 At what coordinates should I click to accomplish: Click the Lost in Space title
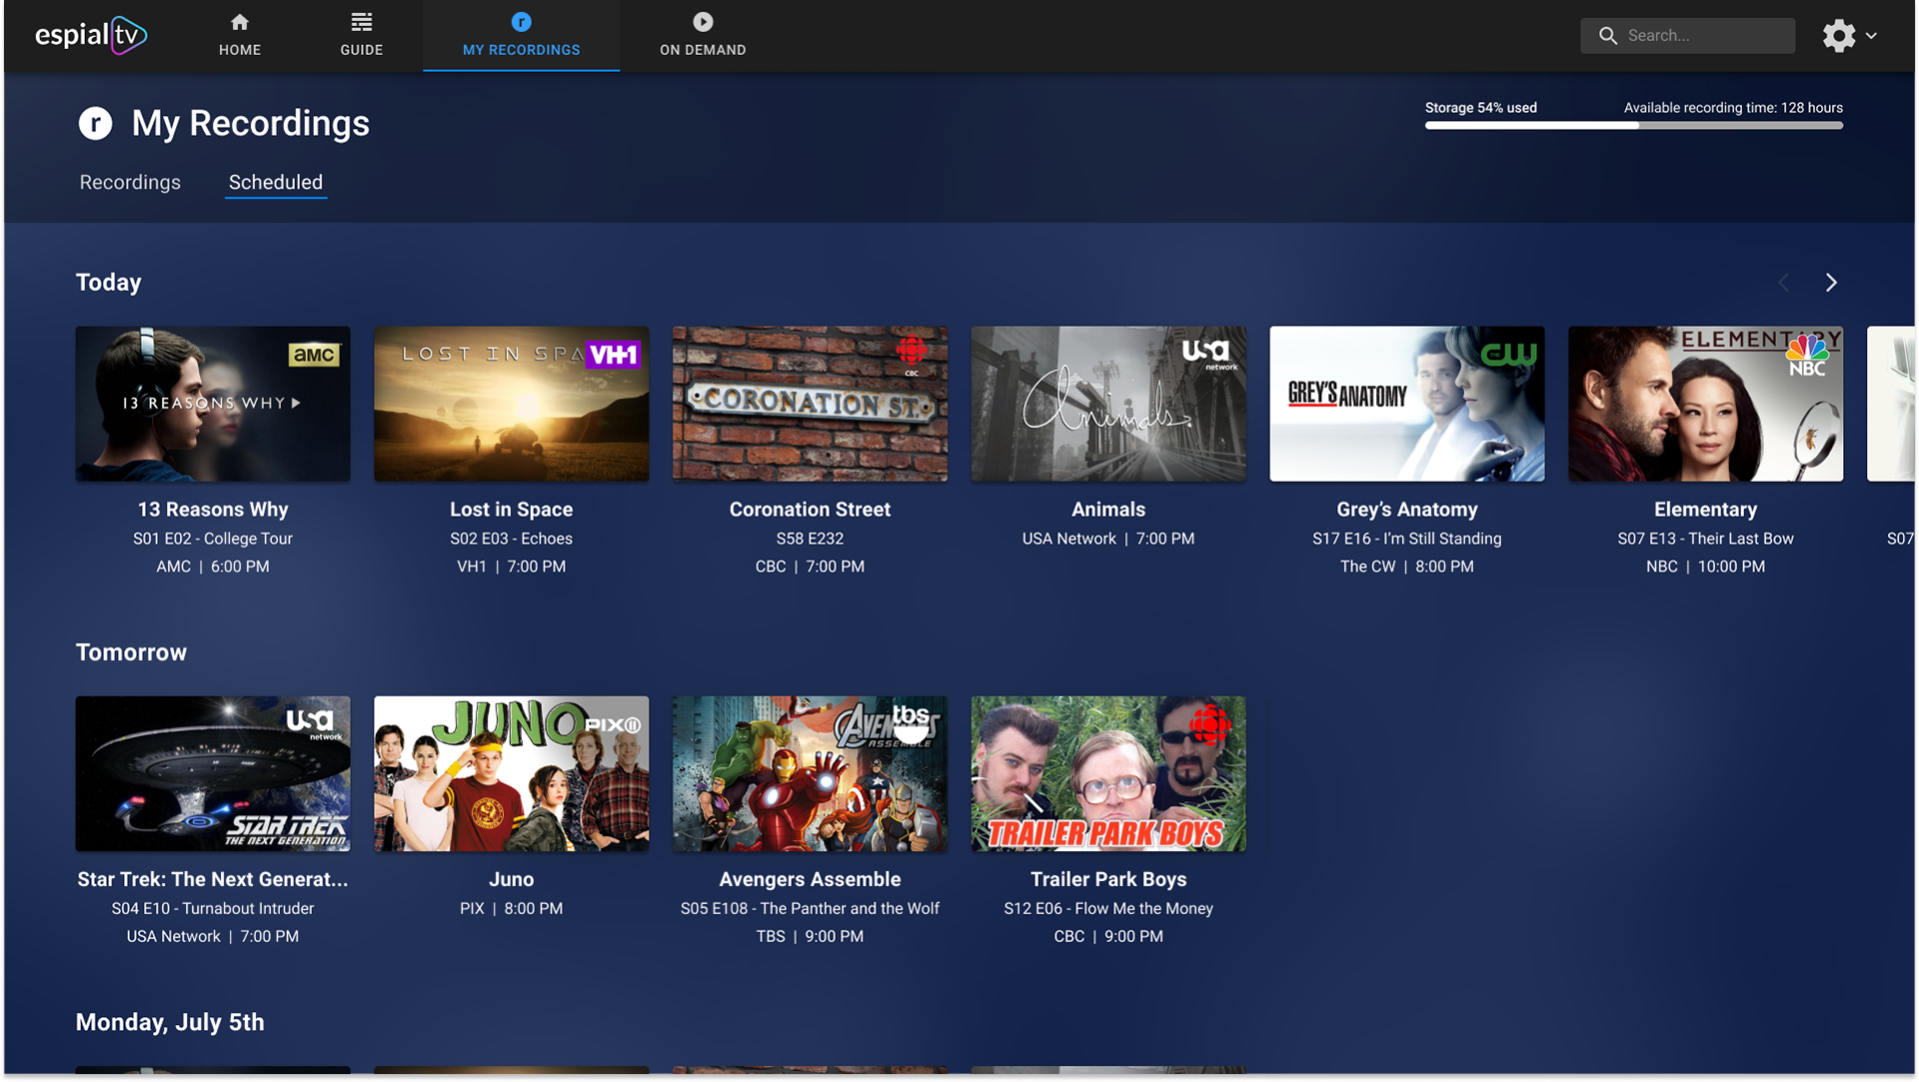click(x=512, y=510)
